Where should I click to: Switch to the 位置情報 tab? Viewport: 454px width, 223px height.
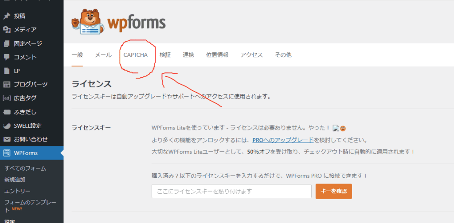(x=217, y=55)
